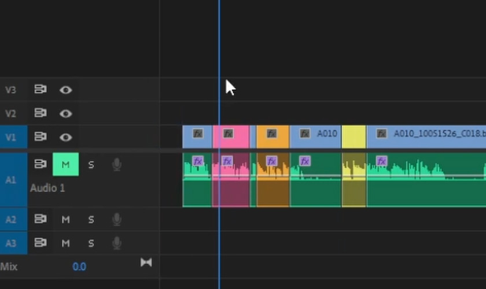The image size is (486, 289).
Task: Click fx badge on first blue video clip
Action: tap(198, 134)
